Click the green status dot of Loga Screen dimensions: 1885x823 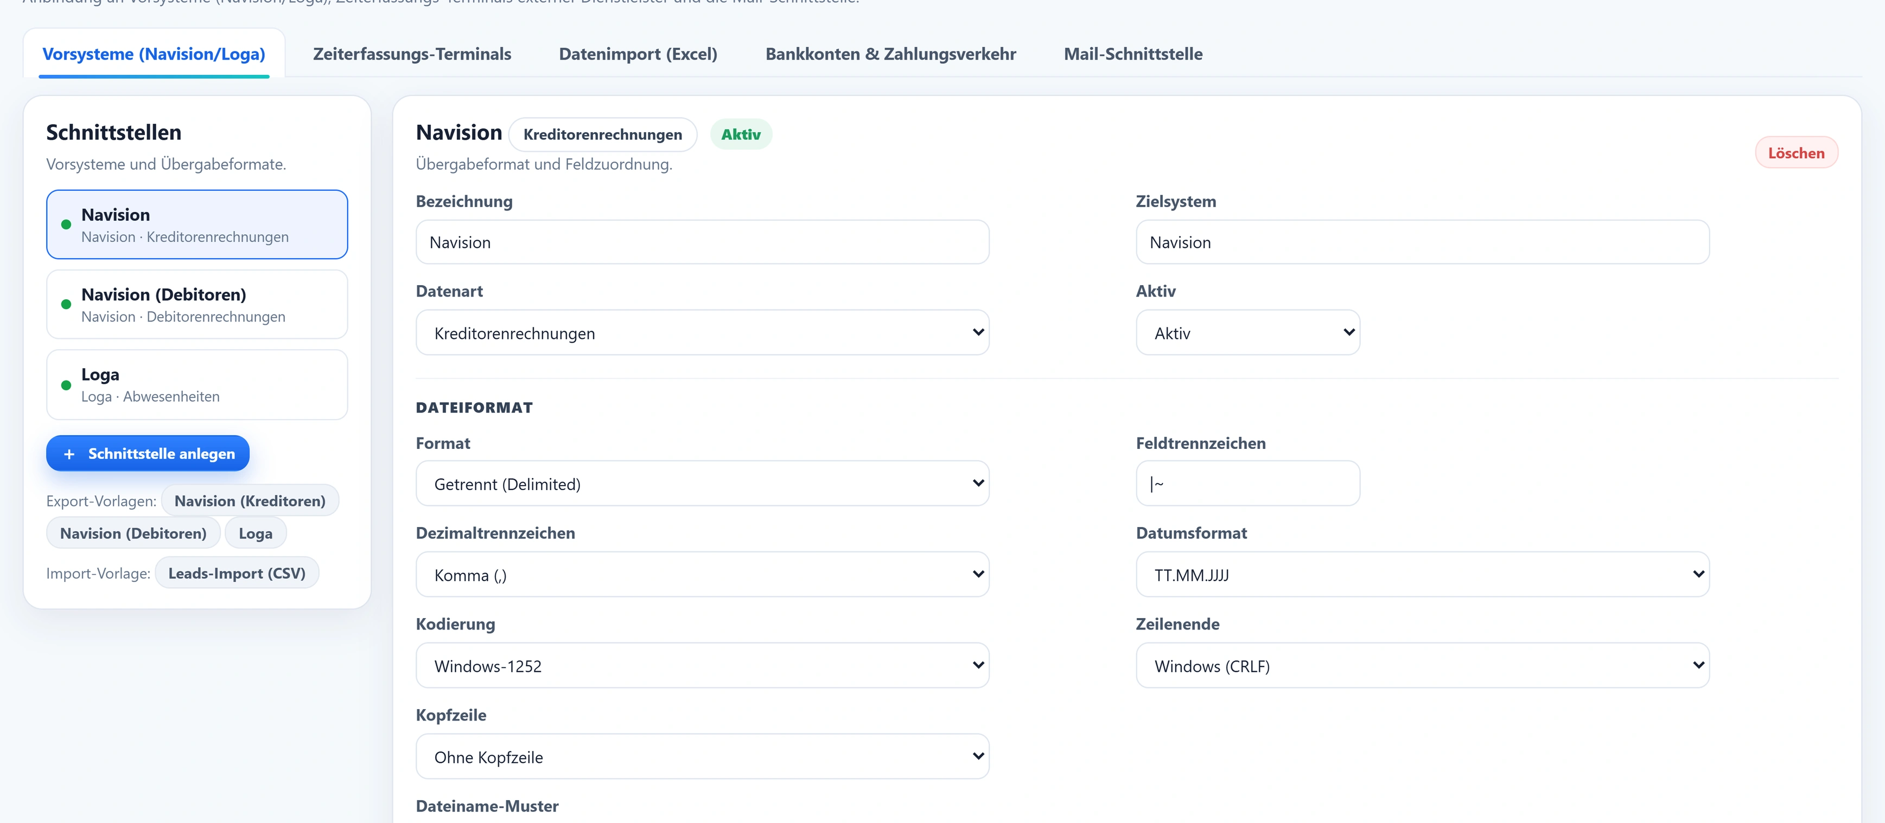pos(66,384)
